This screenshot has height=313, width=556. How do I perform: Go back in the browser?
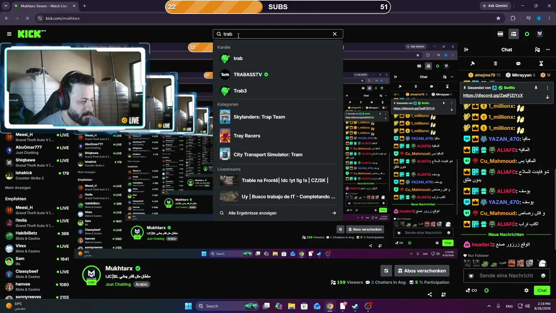pos(7,18)
